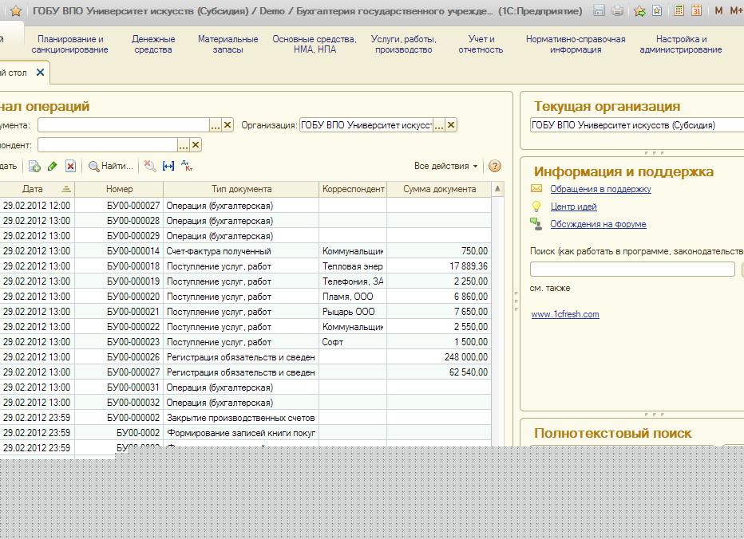Click the printer icon in the title bar
Viewport: 744px width, 539px height.
click(617, 10)
